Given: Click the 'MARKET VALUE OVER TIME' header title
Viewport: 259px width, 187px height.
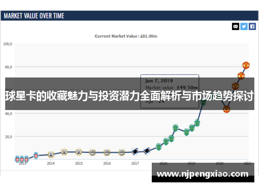Looking at the screenshot, I should [34, 16].
